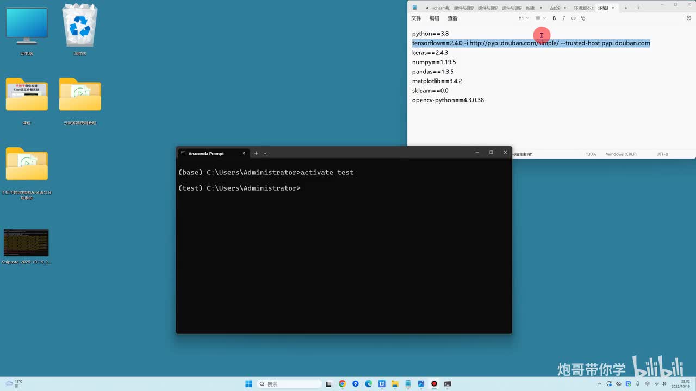Open the red record app on taskbar

coord(434,384)
